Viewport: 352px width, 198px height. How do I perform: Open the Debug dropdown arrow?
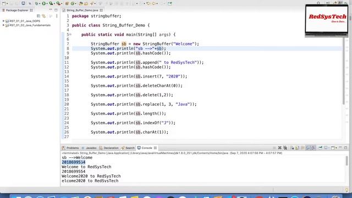(40, 4)
